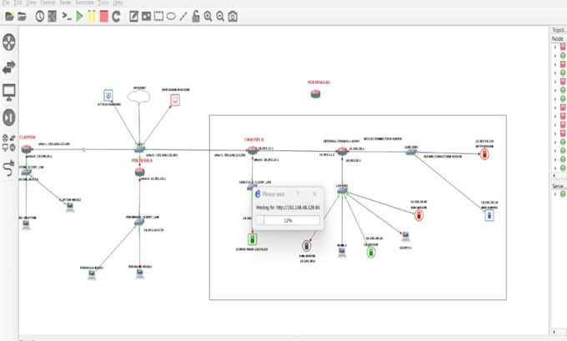This screenshot has width=567, height=341.
Task: Reload all nodes with circular arrow icon
Action: click(116, 17)
